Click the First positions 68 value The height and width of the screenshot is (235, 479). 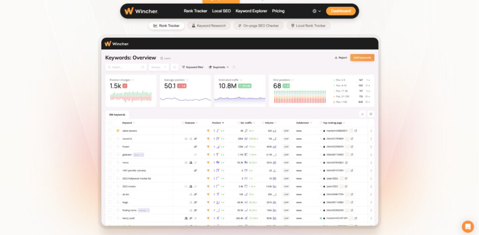(x=277, y=86)
